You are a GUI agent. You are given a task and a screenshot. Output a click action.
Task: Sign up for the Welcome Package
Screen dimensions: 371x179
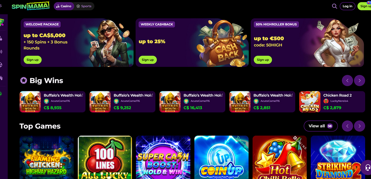(x=32, y=60)
